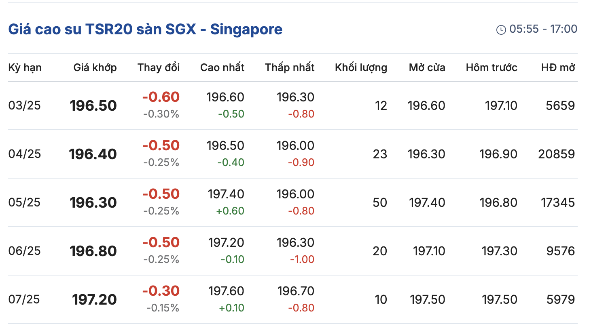Select the 03/25 contract row label
The width and height of the screenshot is (589, 324).
coord(25,105)
